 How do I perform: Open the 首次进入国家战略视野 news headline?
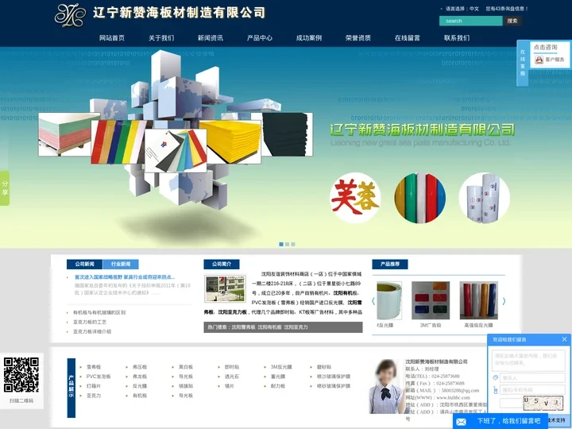[x=125, y=277]
